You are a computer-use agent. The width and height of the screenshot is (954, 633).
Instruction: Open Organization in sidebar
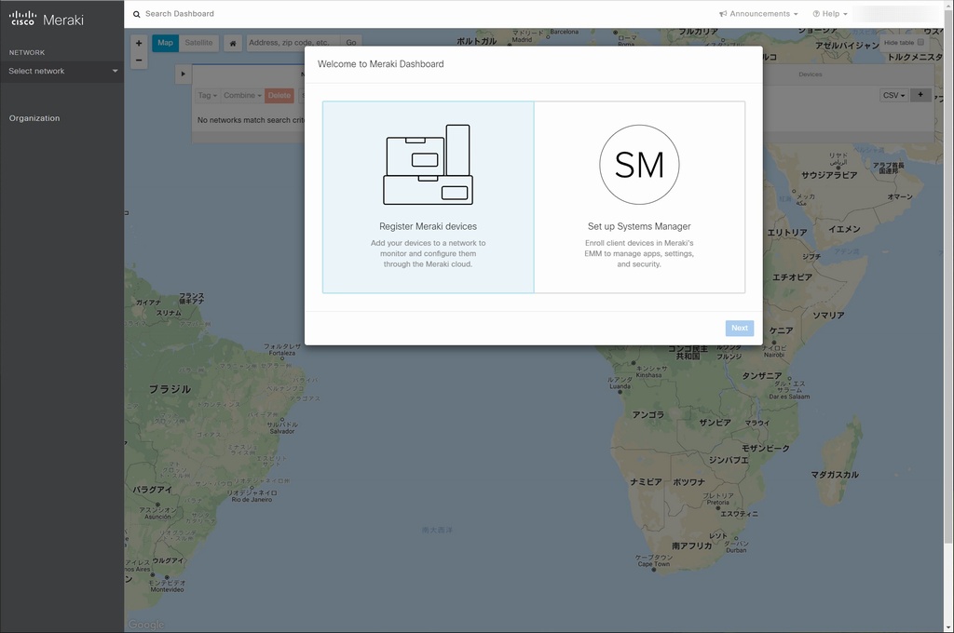tap(34, 118)
